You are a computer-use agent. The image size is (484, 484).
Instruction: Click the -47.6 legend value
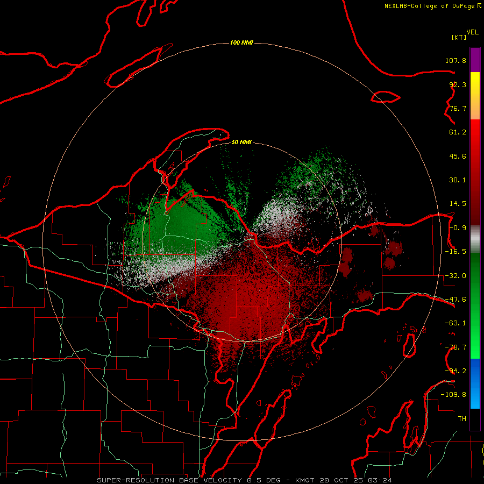455,300
